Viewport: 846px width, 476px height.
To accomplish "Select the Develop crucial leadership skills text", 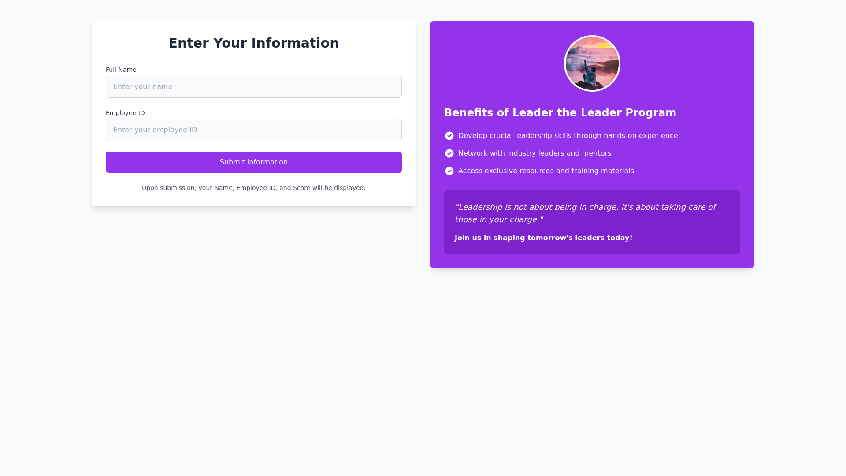I will tap(568, 136).
